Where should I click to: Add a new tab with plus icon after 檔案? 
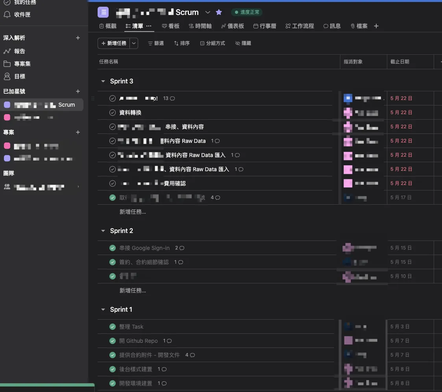point(376,26)
